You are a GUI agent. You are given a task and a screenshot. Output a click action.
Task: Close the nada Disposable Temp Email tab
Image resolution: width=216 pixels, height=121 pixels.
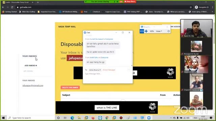pyautogui.click(x=32, y=2)
